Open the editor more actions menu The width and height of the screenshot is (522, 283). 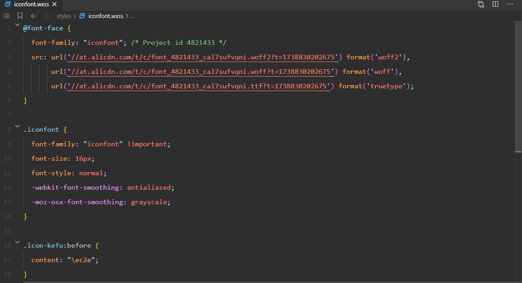pyautogui.click(x=510, y=4)
